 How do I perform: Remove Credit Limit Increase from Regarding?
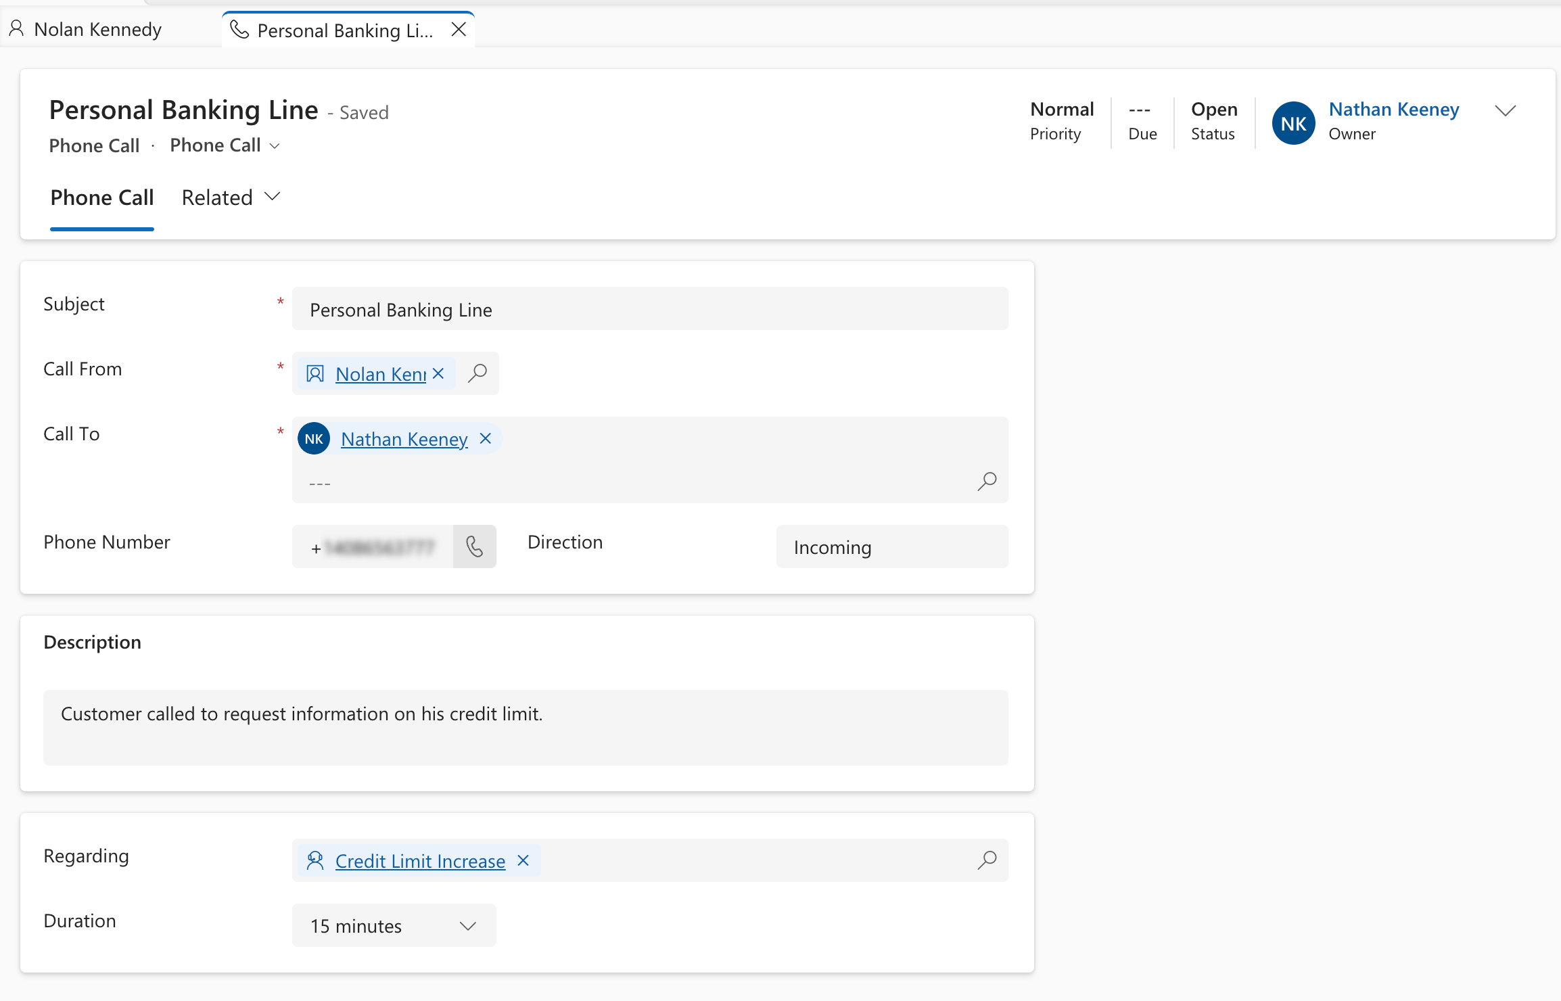point(523,860)
